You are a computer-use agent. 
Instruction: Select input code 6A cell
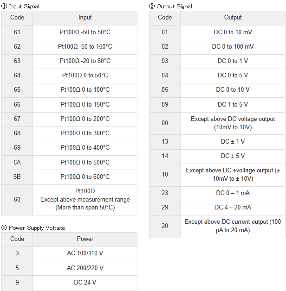[17, 162]
